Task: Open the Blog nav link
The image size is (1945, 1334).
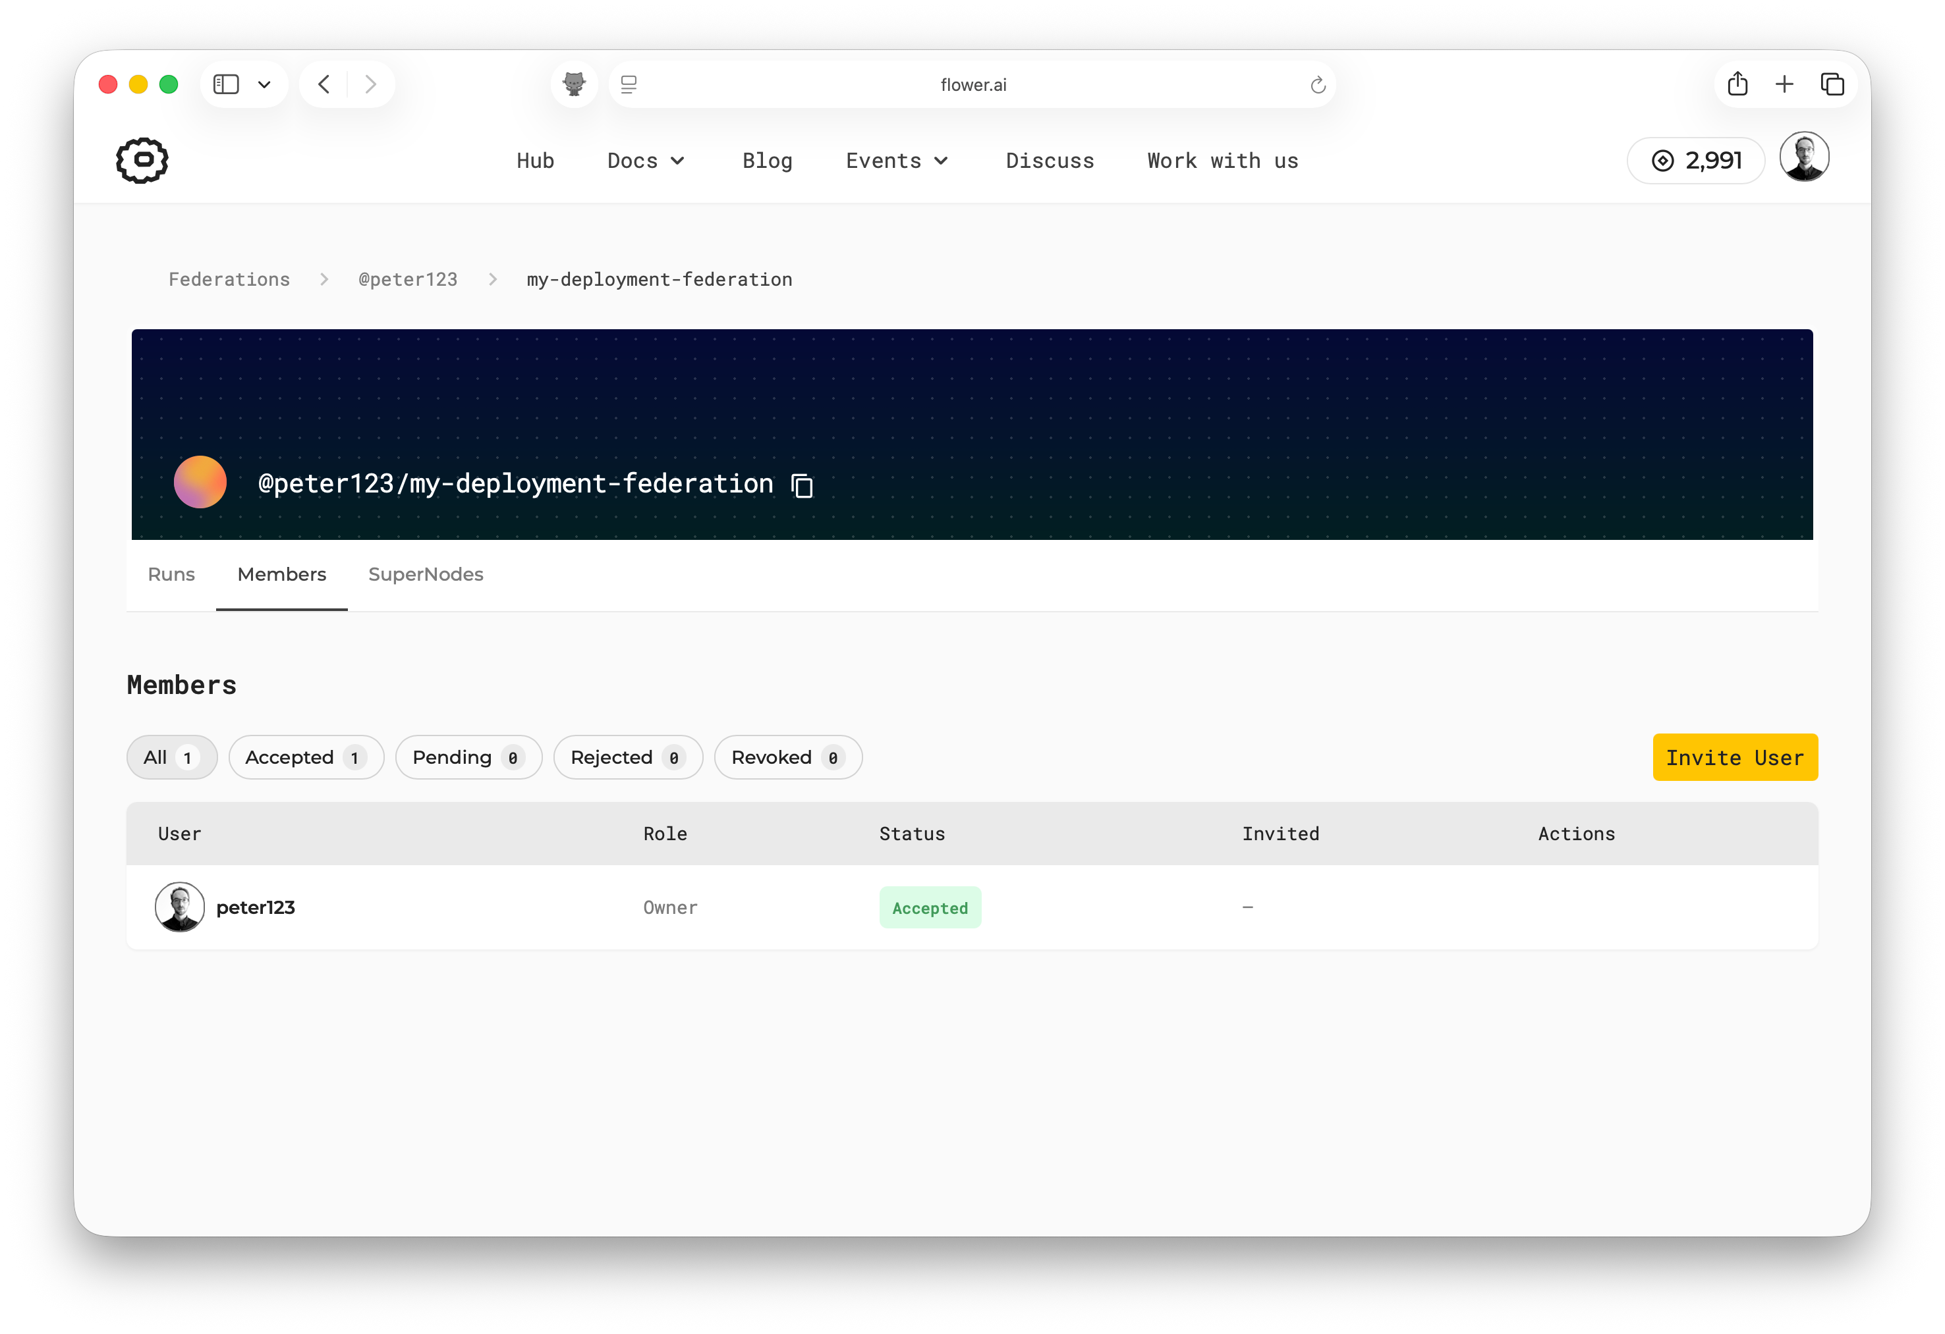Action: click(768, 161)
